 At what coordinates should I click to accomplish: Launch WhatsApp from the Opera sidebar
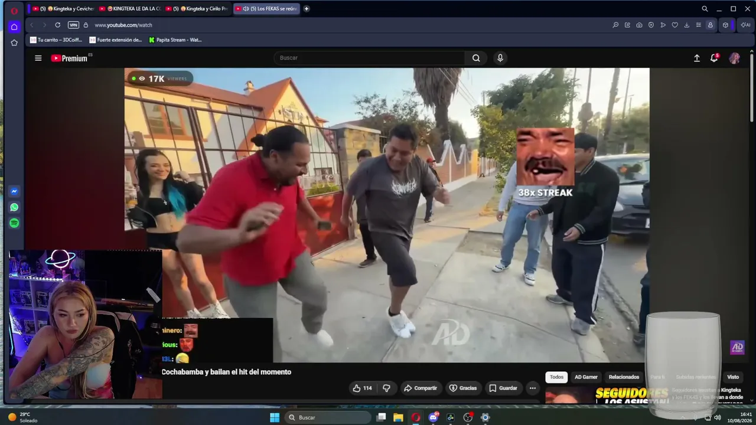point(14,207)
